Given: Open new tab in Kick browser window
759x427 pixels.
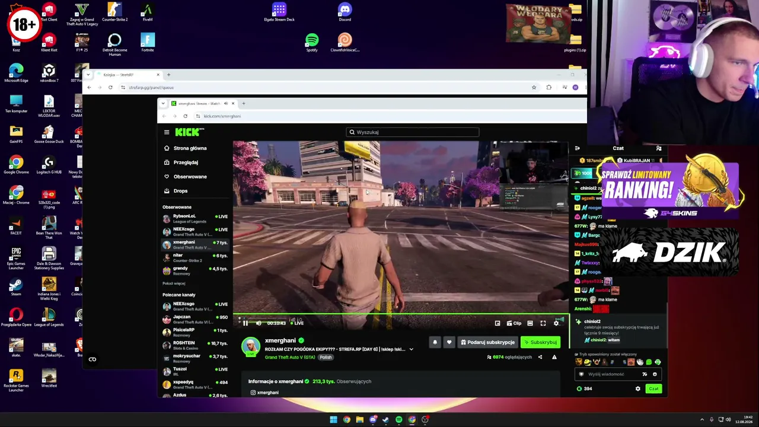Looking at the screenshot, I should 244,104.
